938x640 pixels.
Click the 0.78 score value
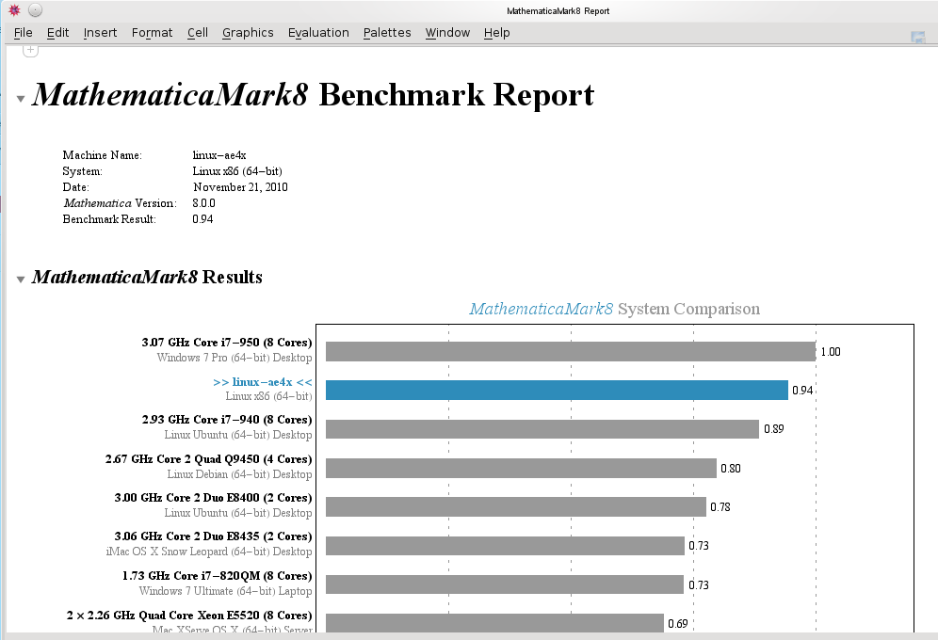tap(720, 507)
